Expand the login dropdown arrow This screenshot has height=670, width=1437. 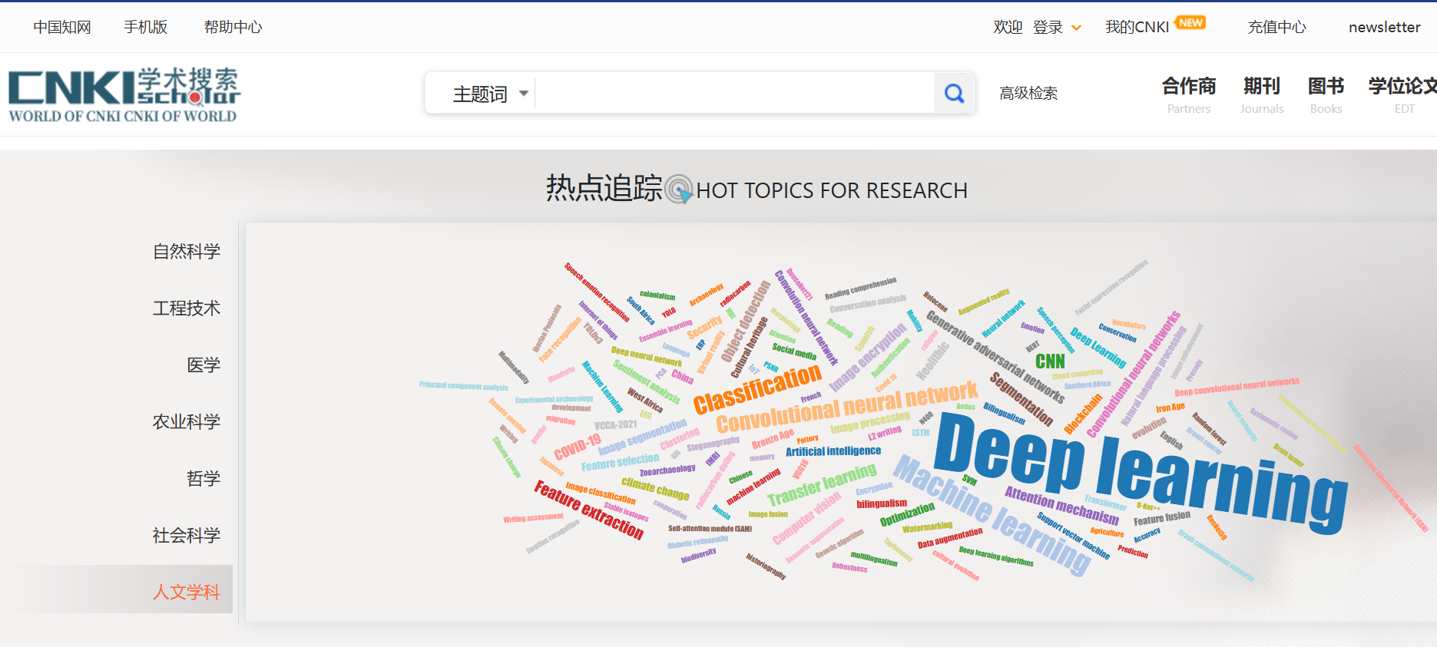point(1076,28)
